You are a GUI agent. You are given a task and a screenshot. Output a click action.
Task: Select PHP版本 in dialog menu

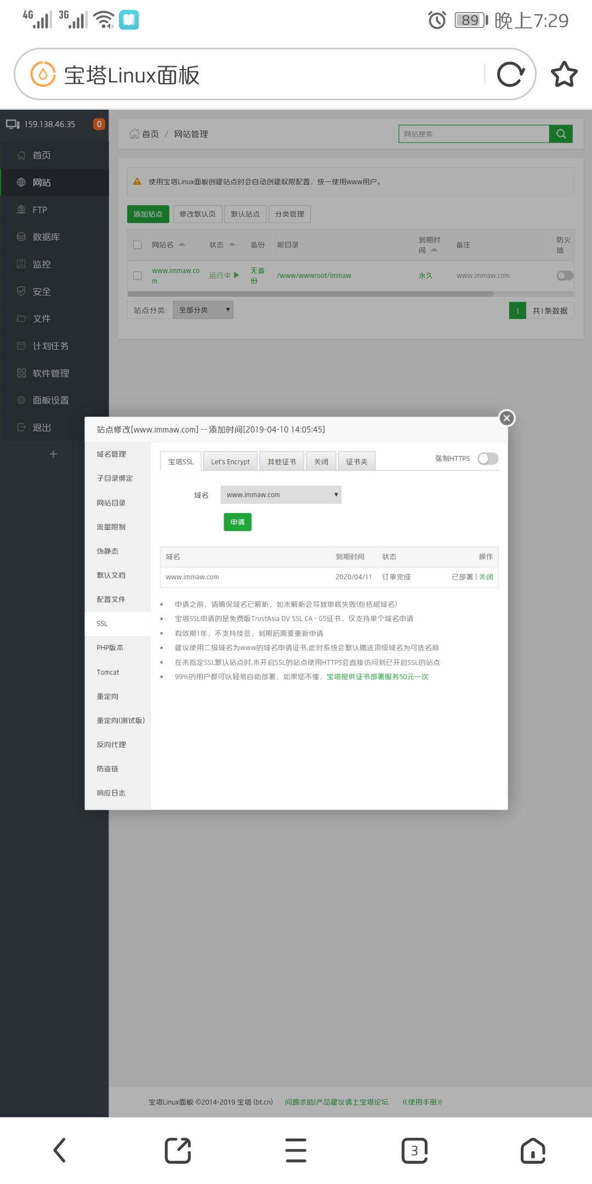coord(118,647)
